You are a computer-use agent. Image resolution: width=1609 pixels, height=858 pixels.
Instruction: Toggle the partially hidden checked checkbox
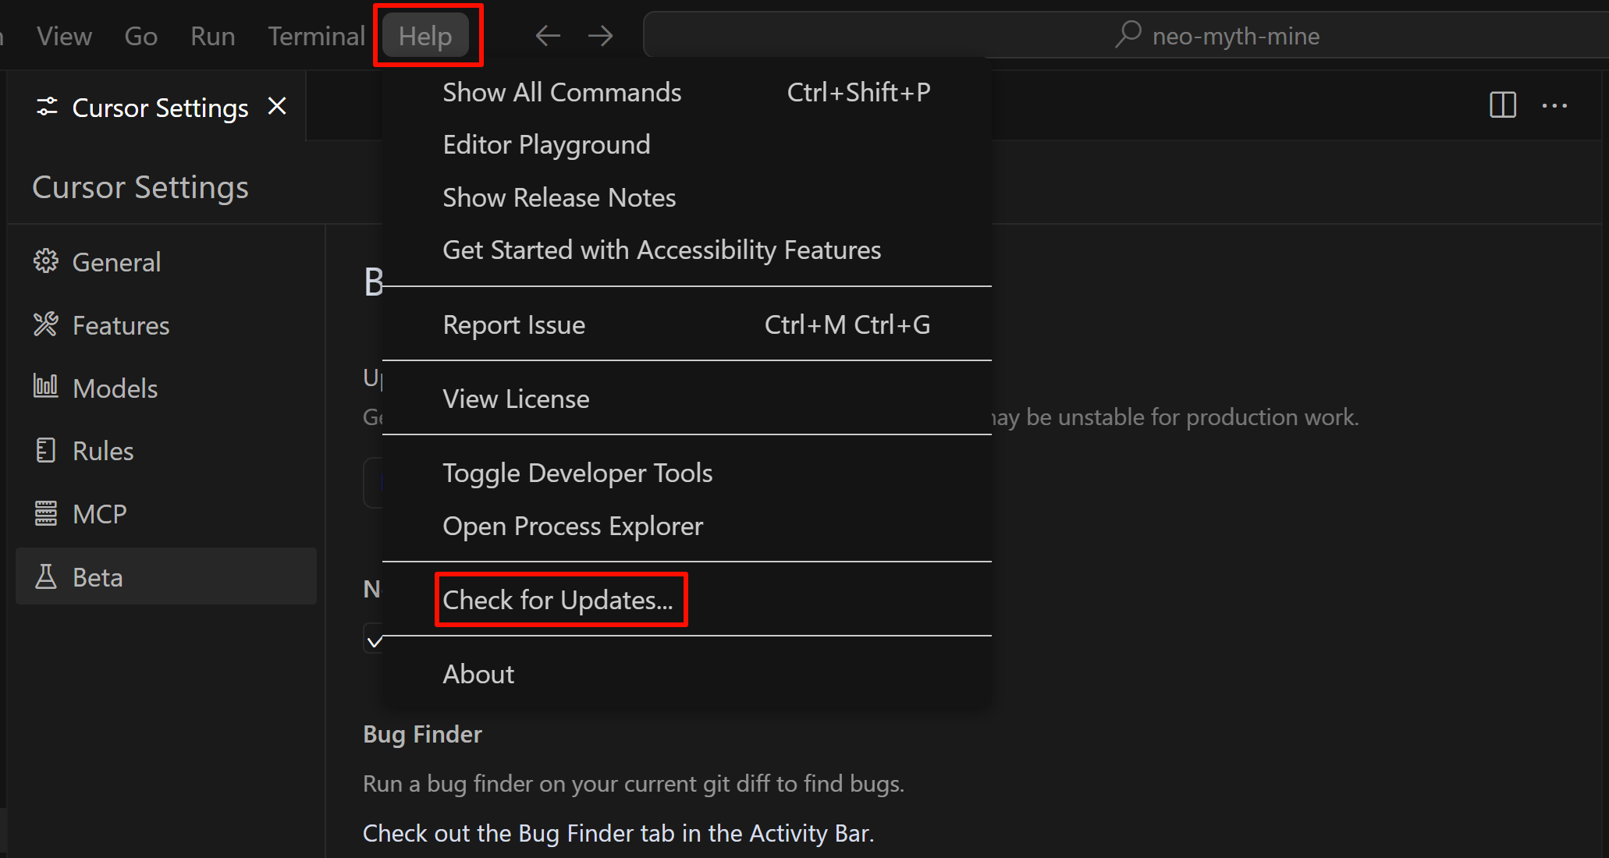(x=374, y=641)
